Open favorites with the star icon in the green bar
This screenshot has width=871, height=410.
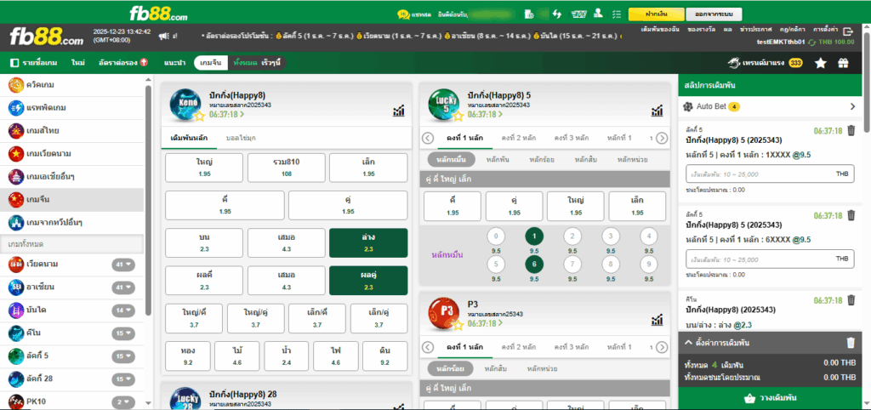821,63
